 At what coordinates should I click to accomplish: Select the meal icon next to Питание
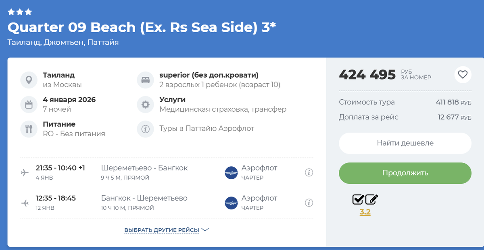click(x=29, y=128)
